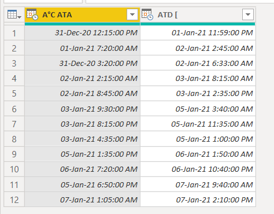Select row number 2
This screenshot has height=214, width=274.
click(x=14, y=48)
